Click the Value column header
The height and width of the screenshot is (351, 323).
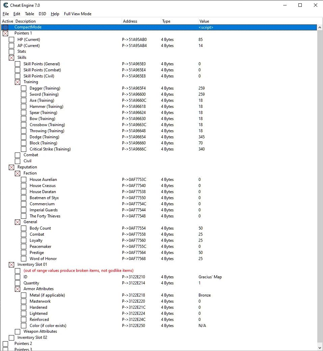pos(258,21)
